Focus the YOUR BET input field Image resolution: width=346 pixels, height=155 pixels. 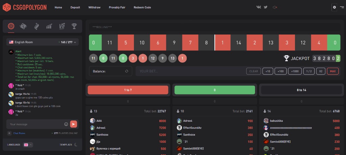(x=190, y=71)
